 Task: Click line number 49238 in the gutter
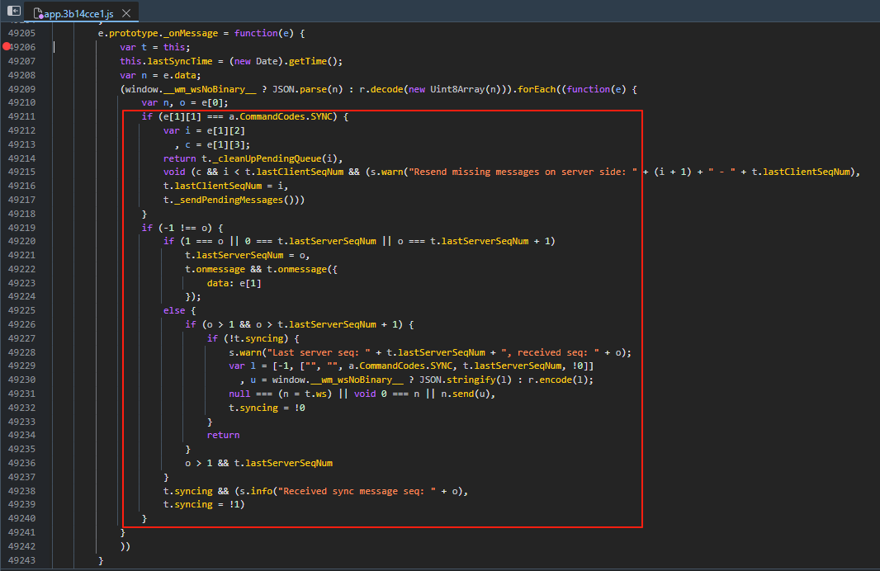(x=21, y=490)
